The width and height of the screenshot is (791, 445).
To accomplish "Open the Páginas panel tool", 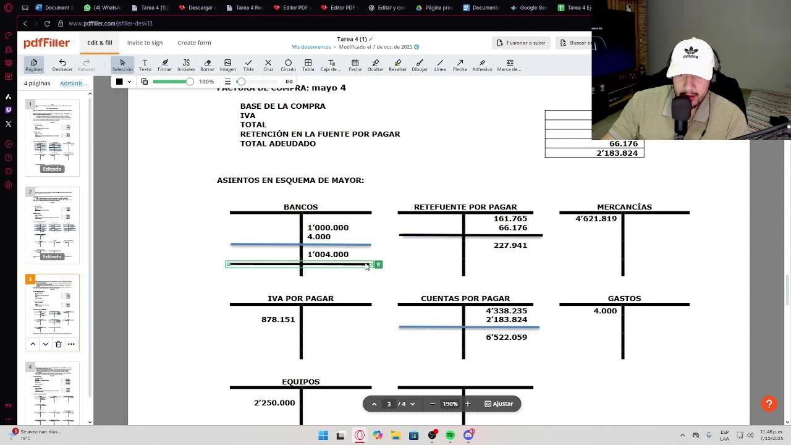I will coord(34,65).
